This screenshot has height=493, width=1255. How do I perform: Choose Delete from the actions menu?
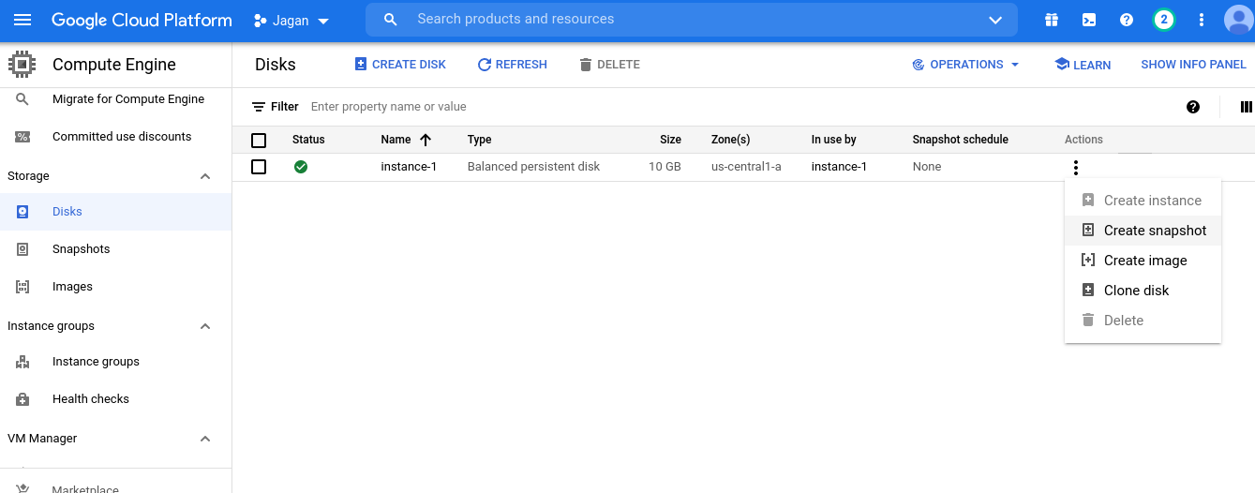point(1143,321)
